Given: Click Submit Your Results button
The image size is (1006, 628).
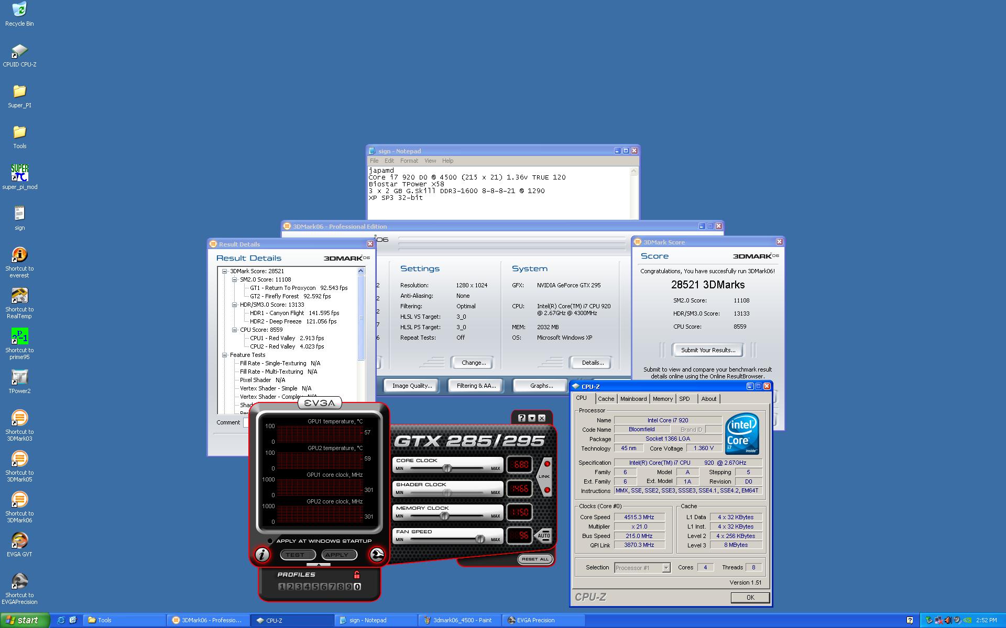Looking at the screenshot, I should (708, 350).
